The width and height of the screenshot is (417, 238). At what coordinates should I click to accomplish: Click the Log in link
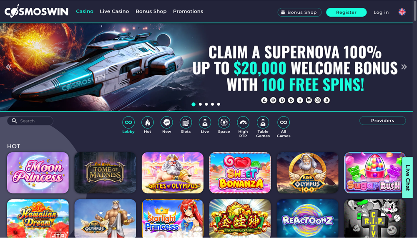(381, 12)
